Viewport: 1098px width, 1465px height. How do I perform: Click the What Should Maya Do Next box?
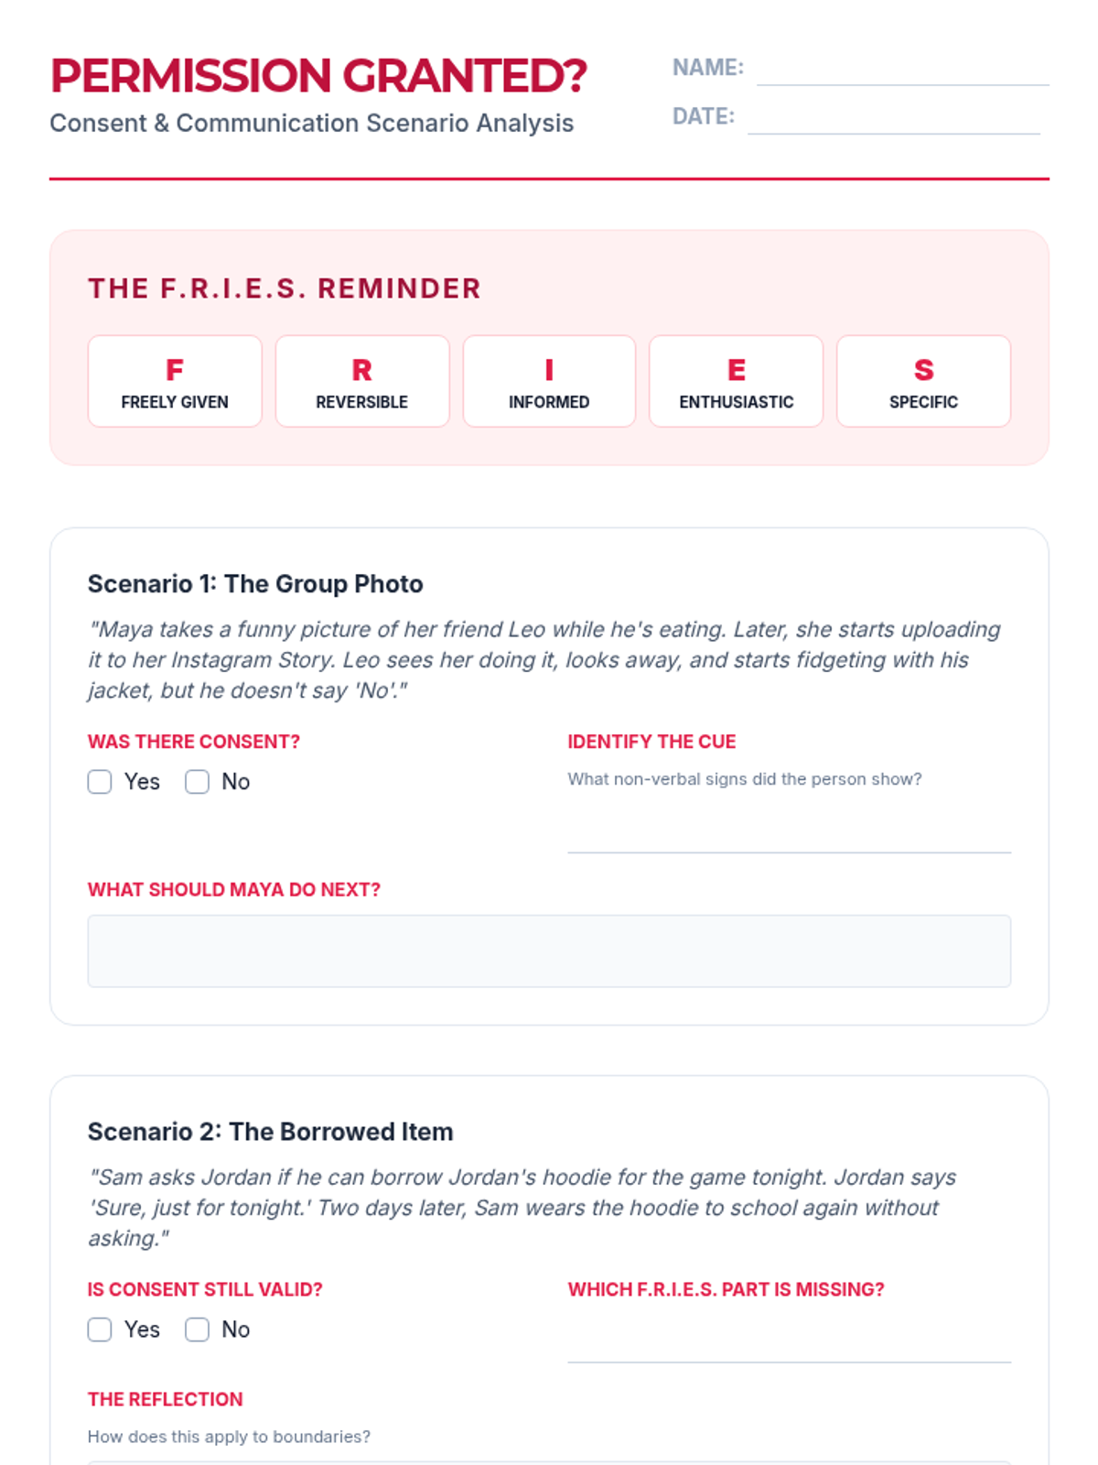[549, 951]
